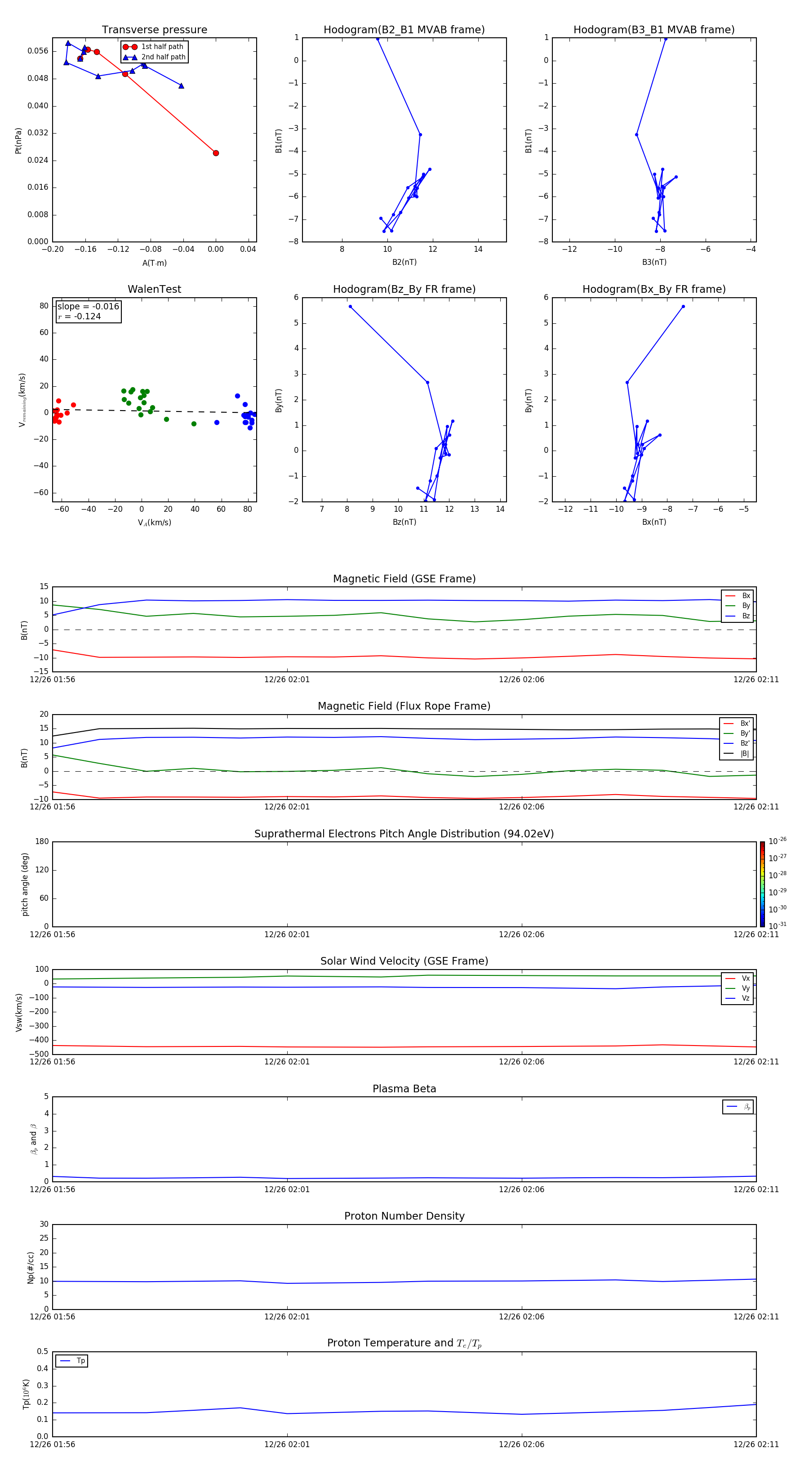Click the 'r = -0.124' correlation text
The width and height of the screenshot is (809, 1484).
[x=80, y=316]
